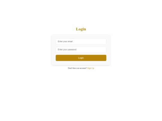The width and height of the screenshot is (162, 121).
Task: Click the login form card background
Action: [x=81, y=63]
